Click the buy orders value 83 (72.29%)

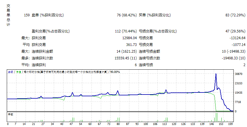click(235, 15)
